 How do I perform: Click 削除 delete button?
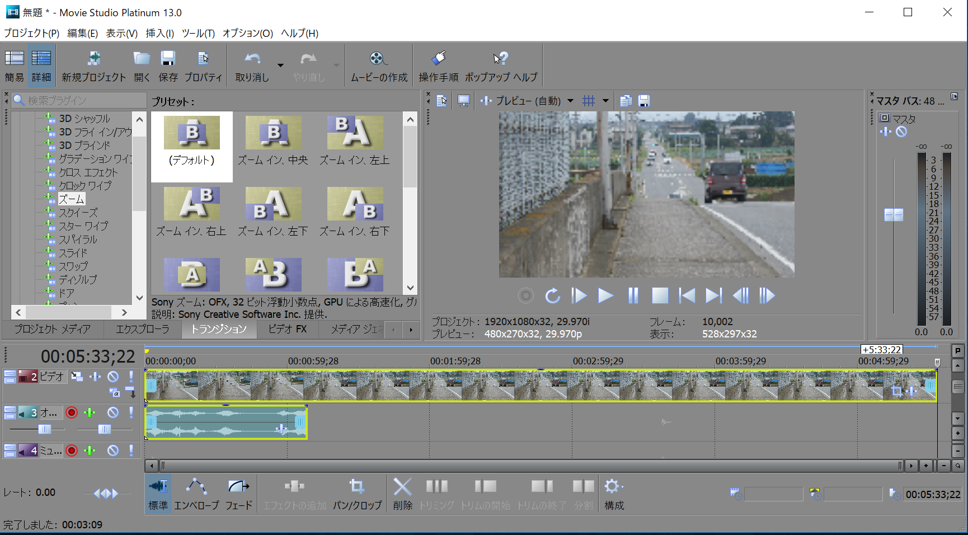tap(402, 493)
